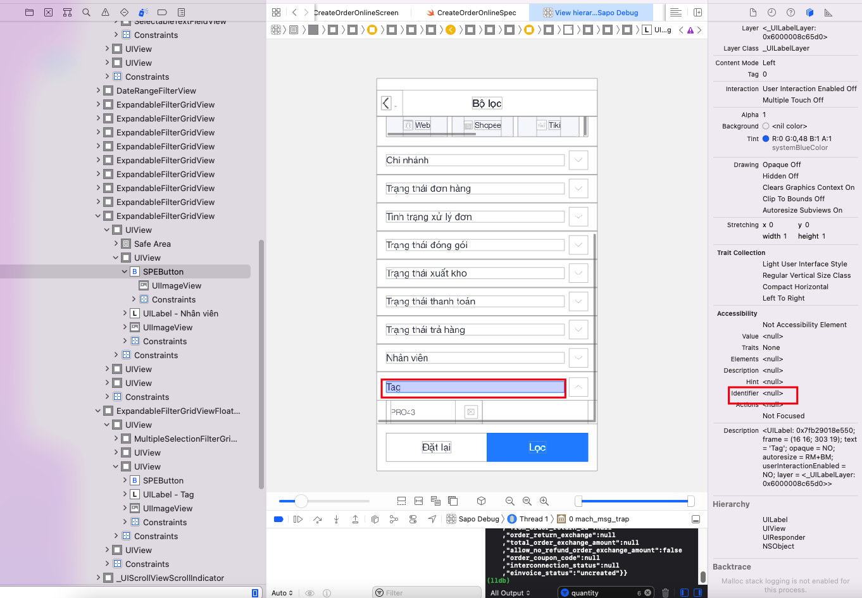The height and width of the screenshot is (598, 862).
Task: Open Environment Overrides in debug bar
Action: (413, 519)
